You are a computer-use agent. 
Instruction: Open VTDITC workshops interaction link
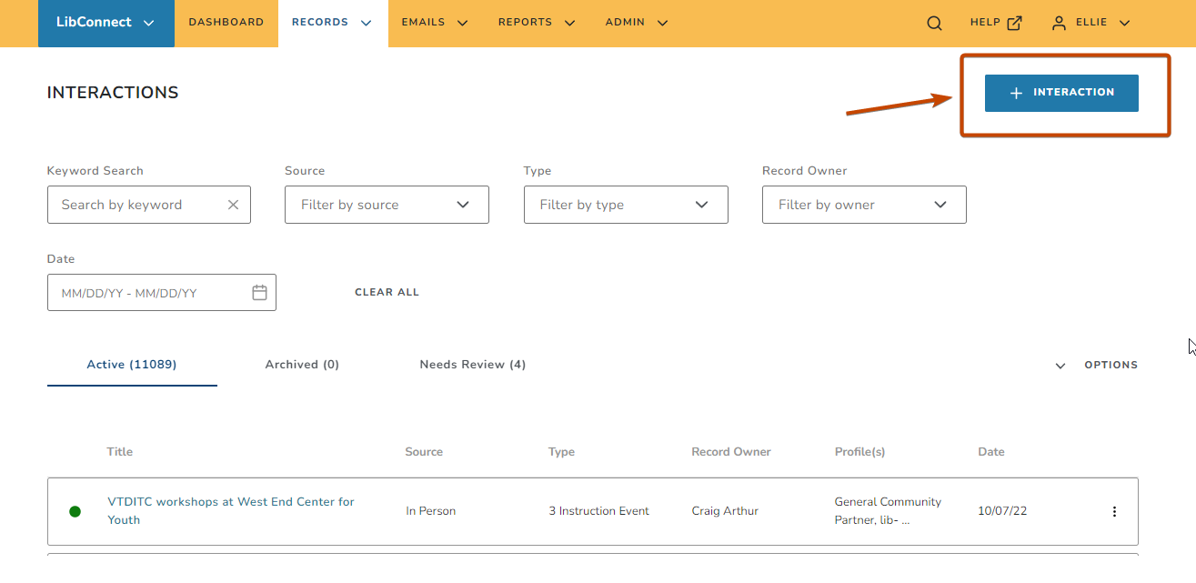pyautogui.click(x=231, y=510)
